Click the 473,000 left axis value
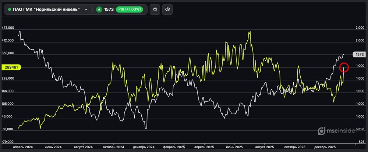 [8, 28]
